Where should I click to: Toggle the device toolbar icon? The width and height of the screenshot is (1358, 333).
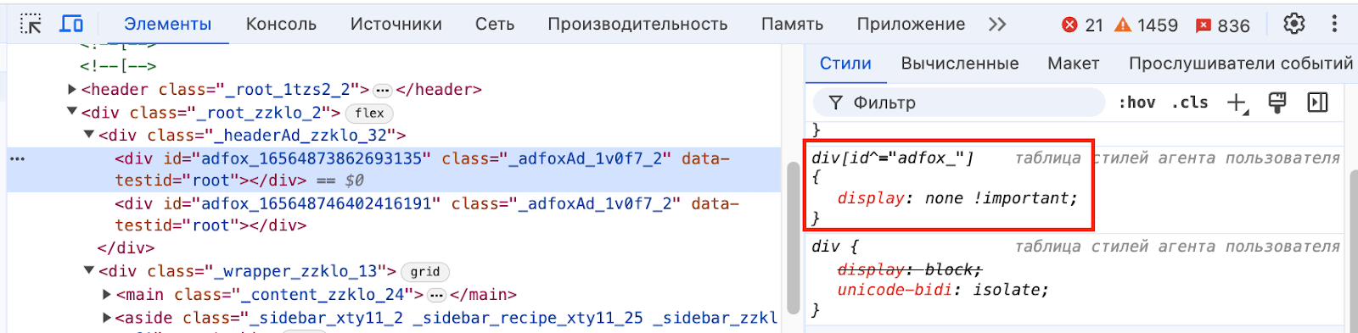tap(71, 24)
